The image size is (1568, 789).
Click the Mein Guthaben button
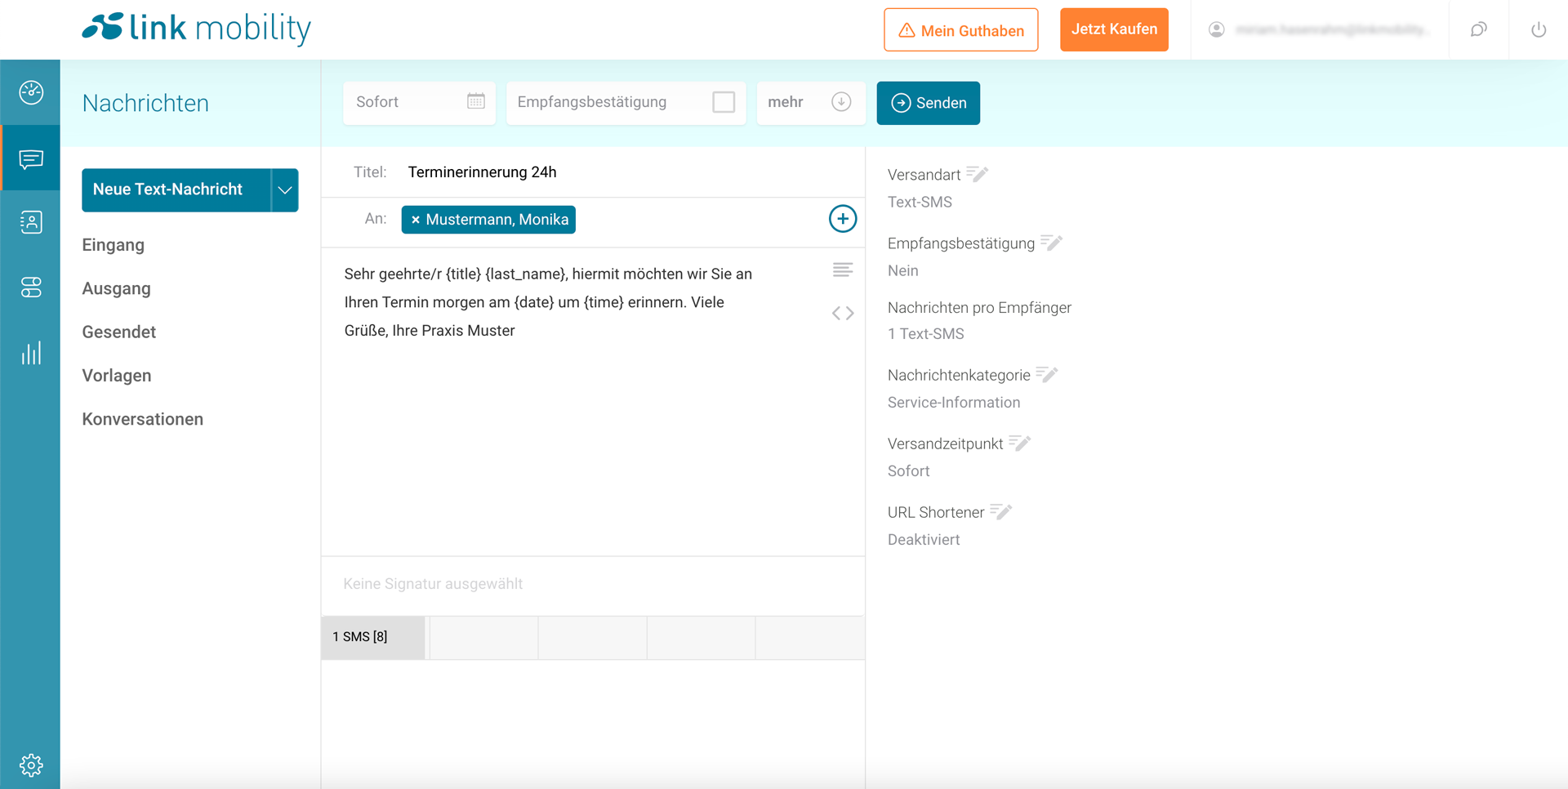[x=961, y=30]
